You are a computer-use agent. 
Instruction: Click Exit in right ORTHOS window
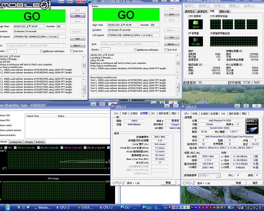pyautogui.click(x=172, y=38)
